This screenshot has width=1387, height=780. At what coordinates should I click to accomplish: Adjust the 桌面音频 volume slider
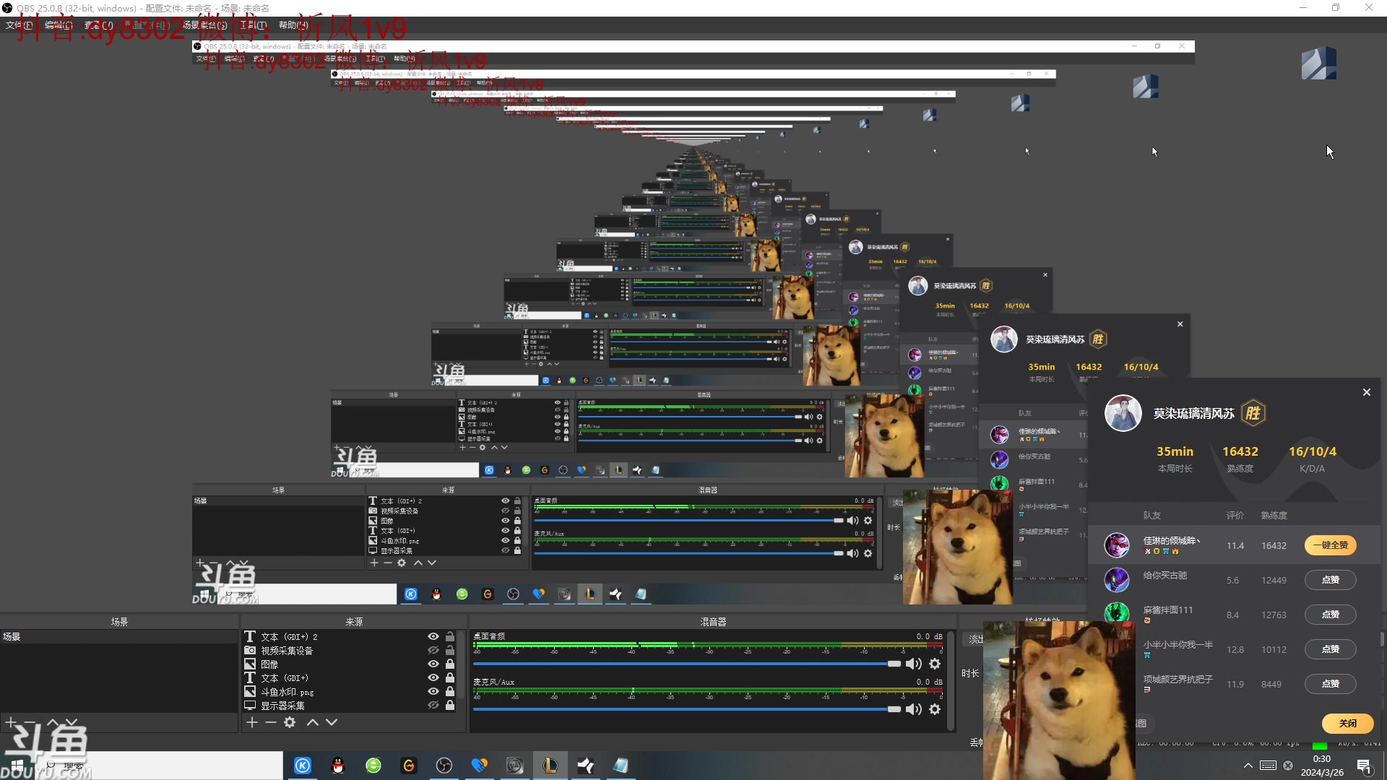coord(687,664)
